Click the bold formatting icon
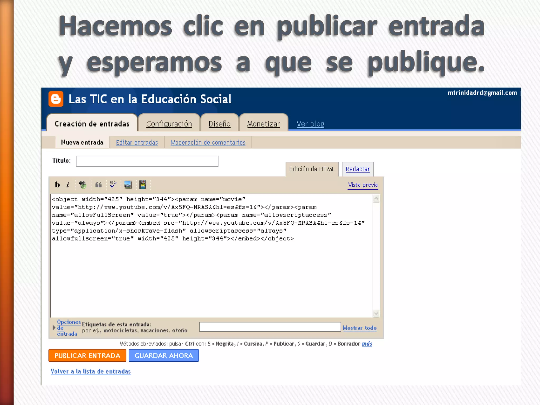Image resolution: width=540 pixels, height=405 pixels. click(57, 185)
